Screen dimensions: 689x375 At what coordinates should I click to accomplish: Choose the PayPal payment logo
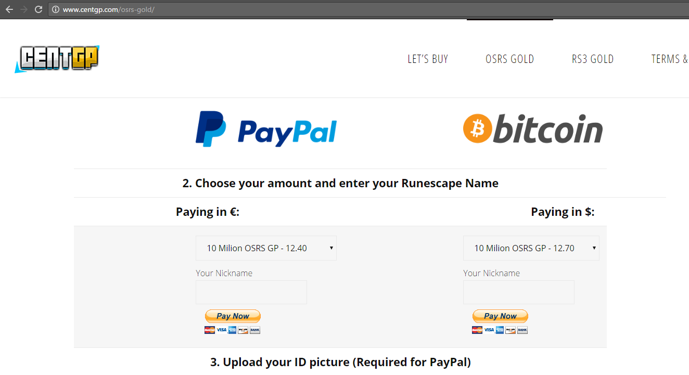(266, 129)
